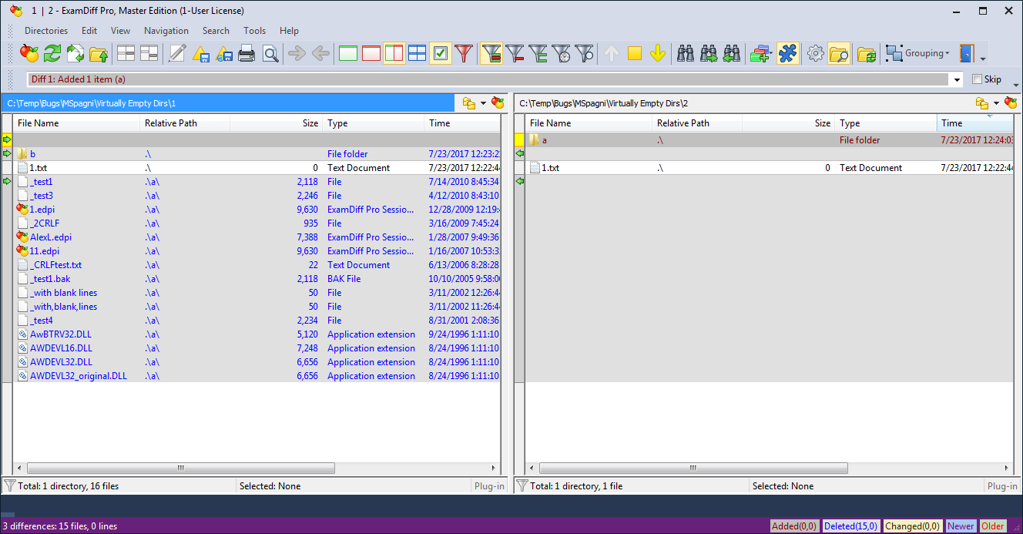This screenshot has width=1023, height=534.
Task: Sort left pane by File Name column
Action: 76,123
